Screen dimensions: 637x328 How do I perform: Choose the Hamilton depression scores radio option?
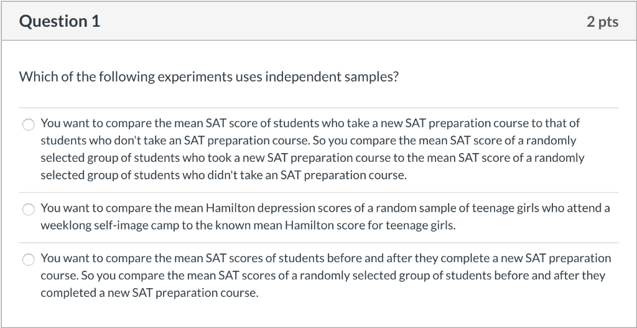pyautogui.click(x=29, y=210)
